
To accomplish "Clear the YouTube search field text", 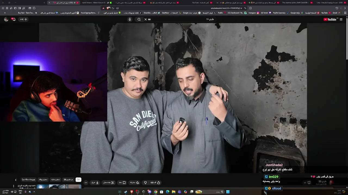I will pos(145,19).
